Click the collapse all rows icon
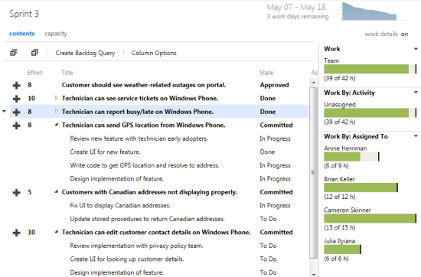The height and width of the screenshot is (277, 421). pos(34,53)
